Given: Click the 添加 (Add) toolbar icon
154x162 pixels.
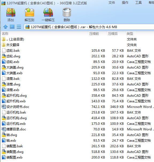Looking at the screenshot, I should pos(11,12).
